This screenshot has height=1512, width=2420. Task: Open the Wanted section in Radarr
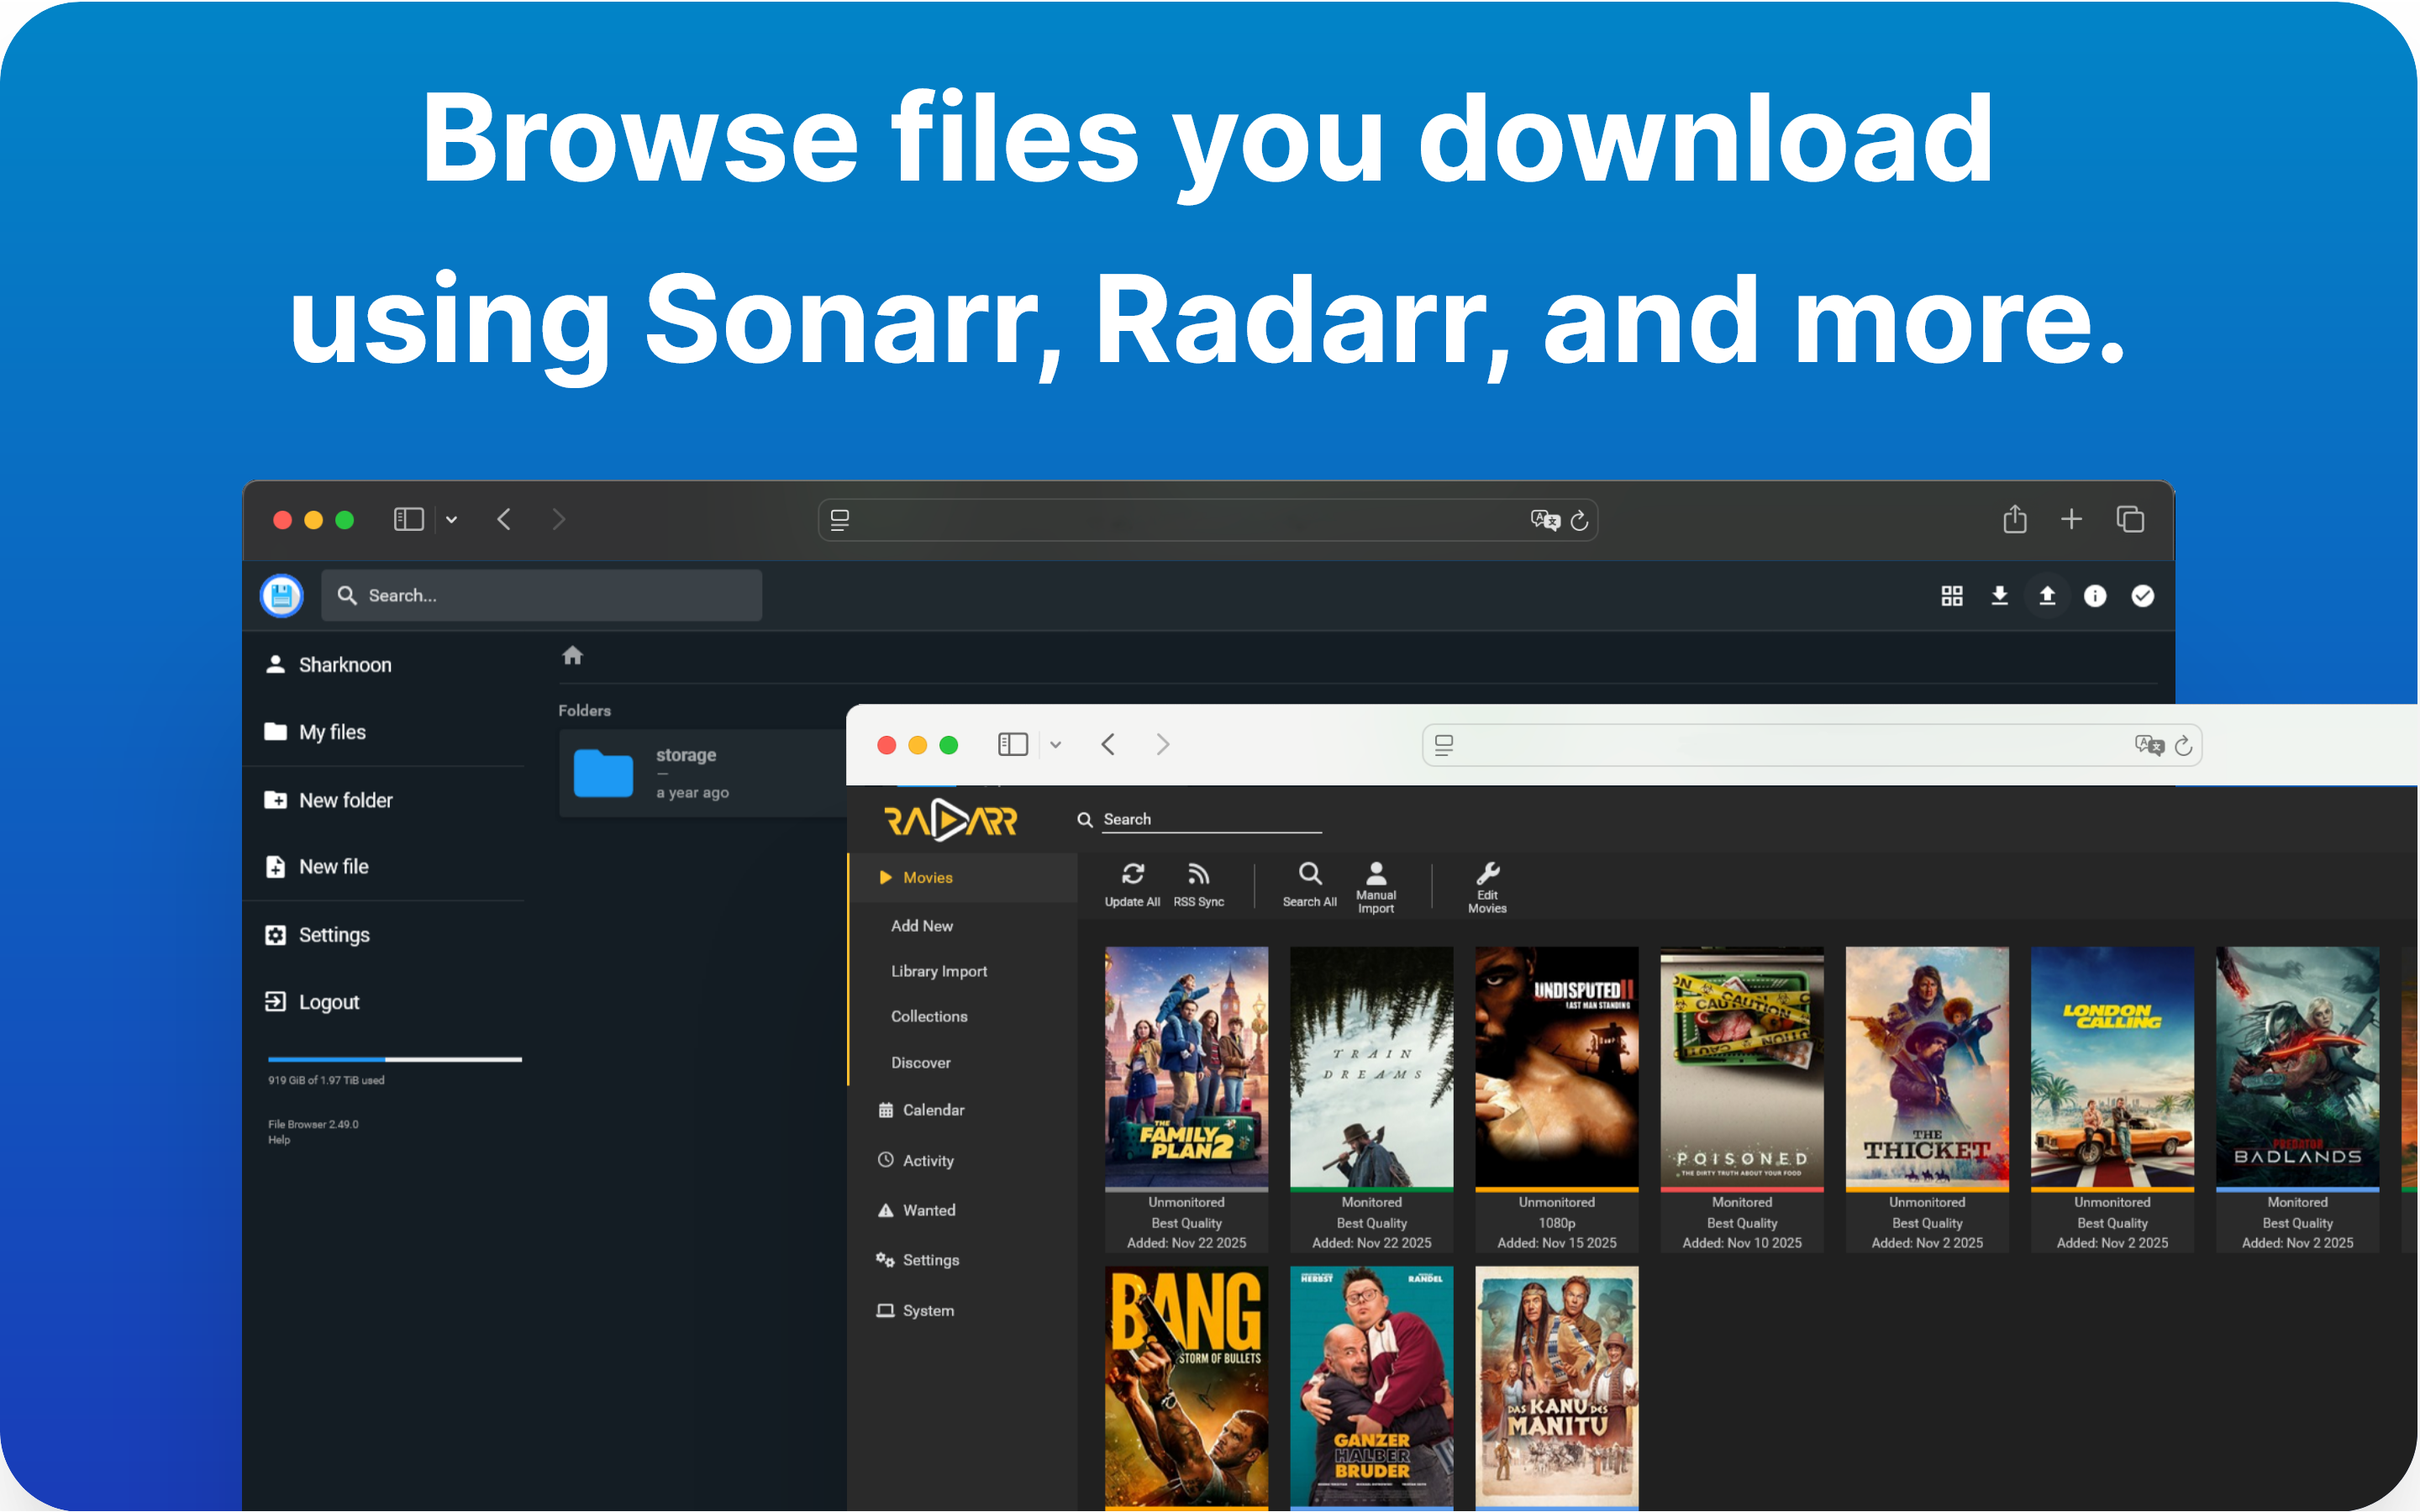928,1210
